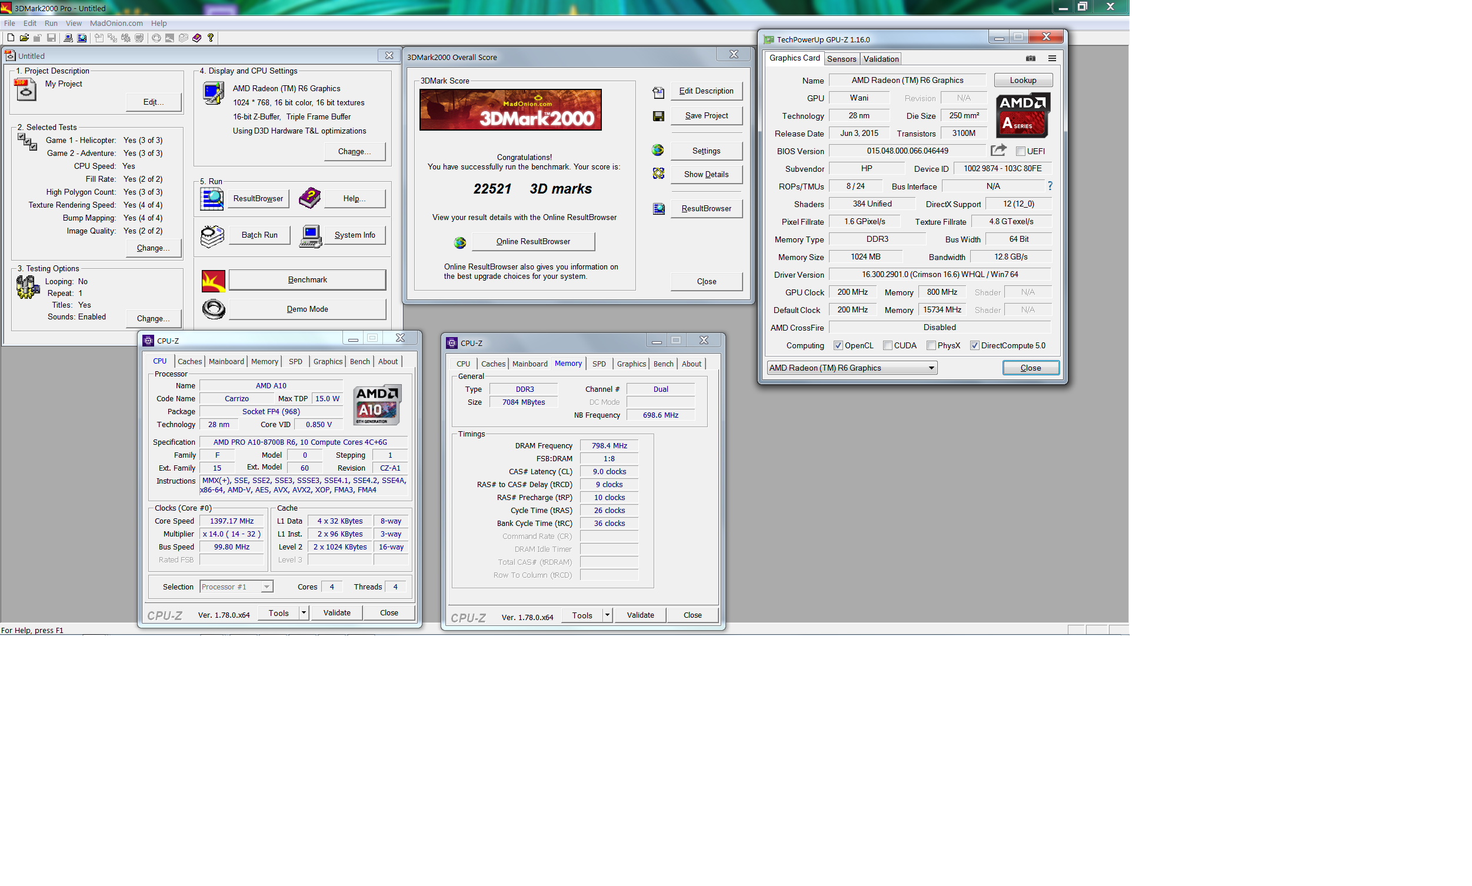
Task: Click the ring icon beside Demo Mode
Action: click(213, 309)
